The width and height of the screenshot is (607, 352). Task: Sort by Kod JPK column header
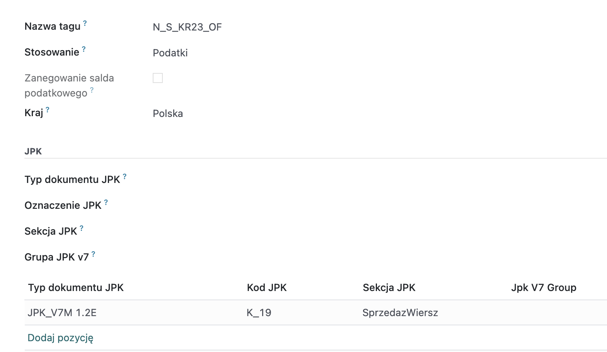tap(267, 288)
